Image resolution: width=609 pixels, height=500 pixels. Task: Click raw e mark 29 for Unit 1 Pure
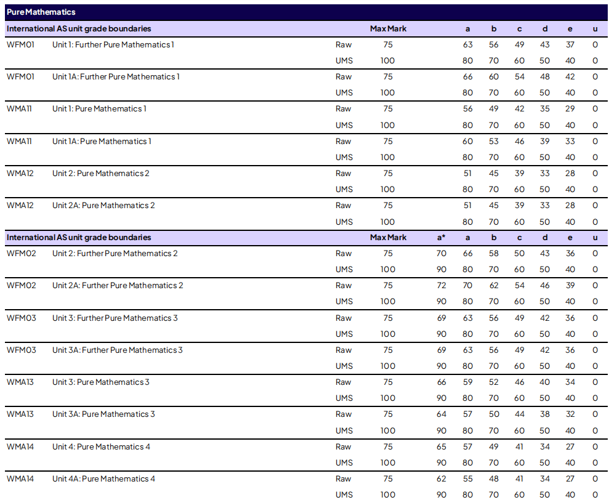[x=570, y=109]
